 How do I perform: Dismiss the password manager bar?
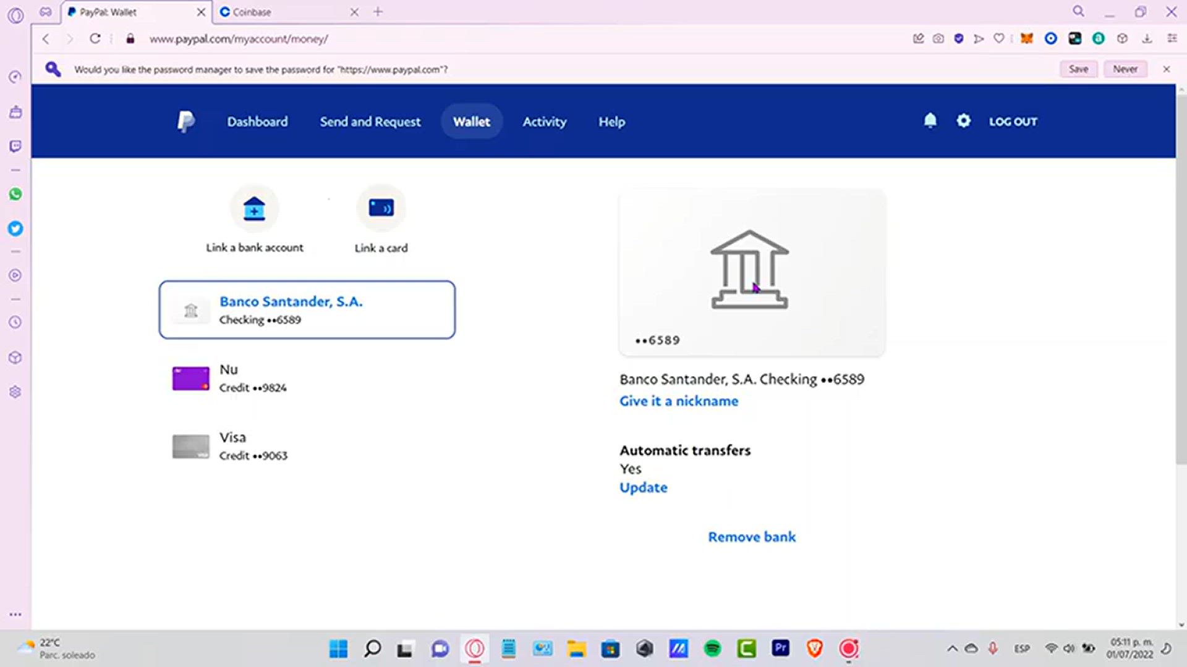1166,69
